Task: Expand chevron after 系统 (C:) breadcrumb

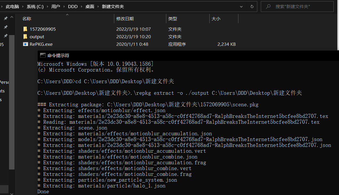Action: (x=47, y=7)
